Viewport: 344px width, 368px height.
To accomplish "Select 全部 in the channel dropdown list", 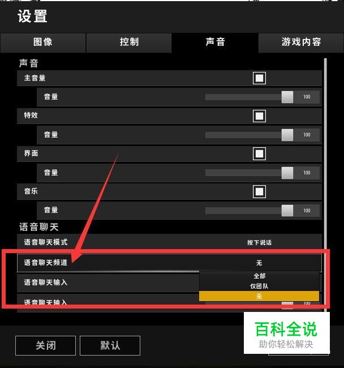I will pos(259,276).
